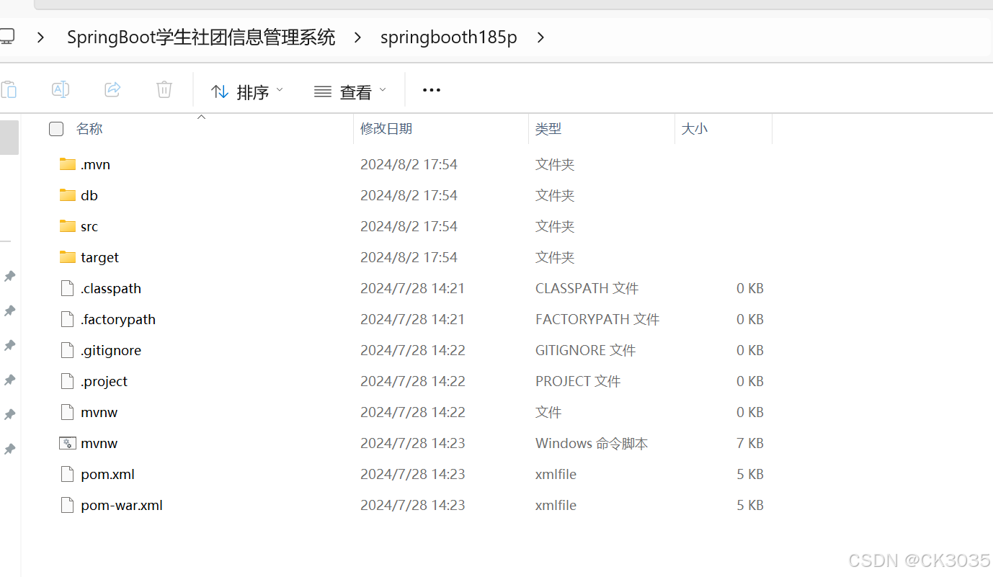Click the This PC icon in breadcrumb bar
993x577 pixels.
(8, 36)
